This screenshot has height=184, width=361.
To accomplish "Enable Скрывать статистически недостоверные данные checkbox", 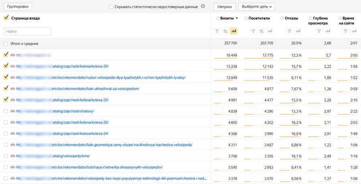I will point(112,7).
